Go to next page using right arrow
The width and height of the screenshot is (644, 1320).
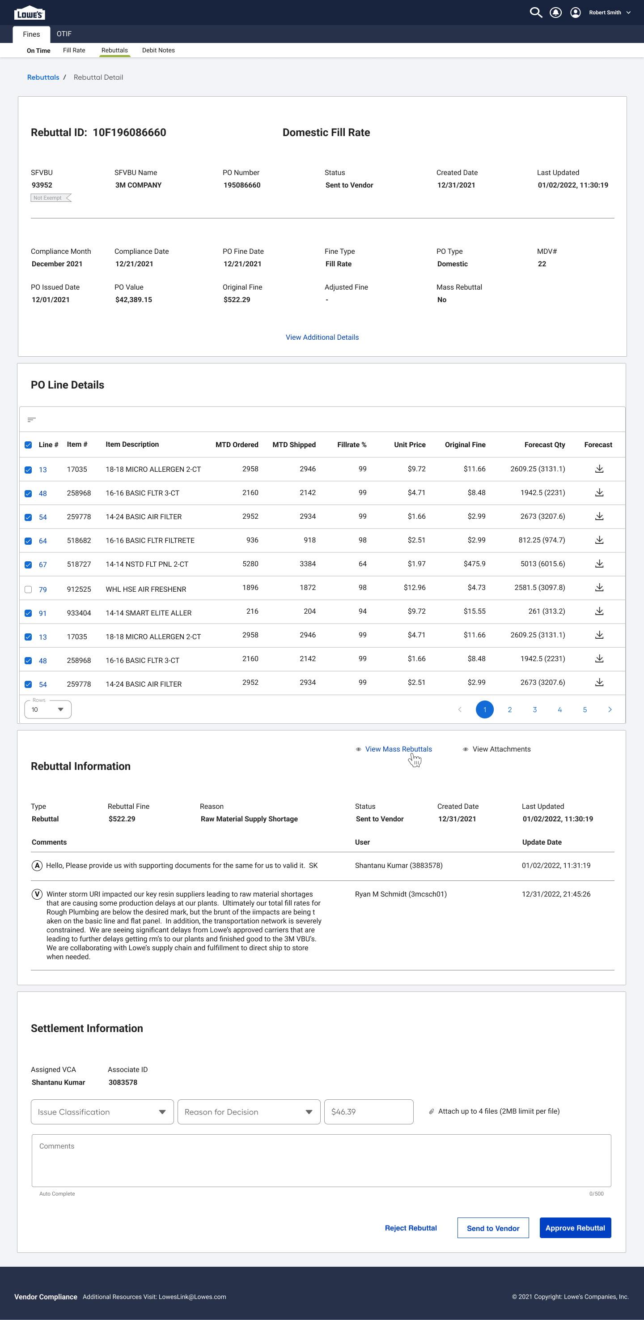point(610,709)
